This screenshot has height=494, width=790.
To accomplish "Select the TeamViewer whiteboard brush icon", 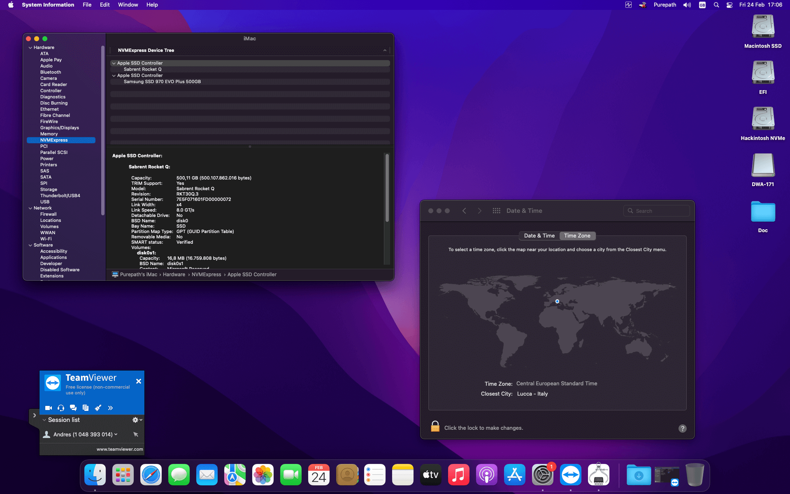I will pyautogui.click(x=98, y=408).
